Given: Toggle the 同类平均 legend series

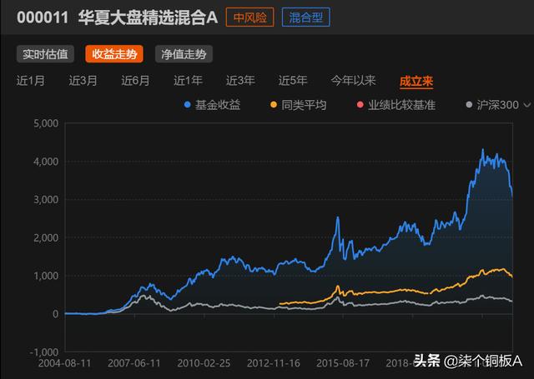Looking at the screenshot, I should [299, 105].
